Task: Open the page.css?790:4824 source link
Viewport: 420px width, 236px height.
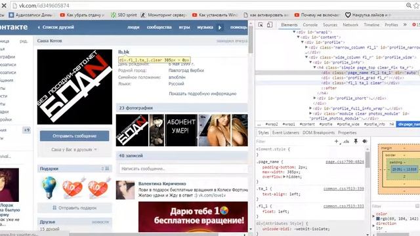Action: [345, 162]
